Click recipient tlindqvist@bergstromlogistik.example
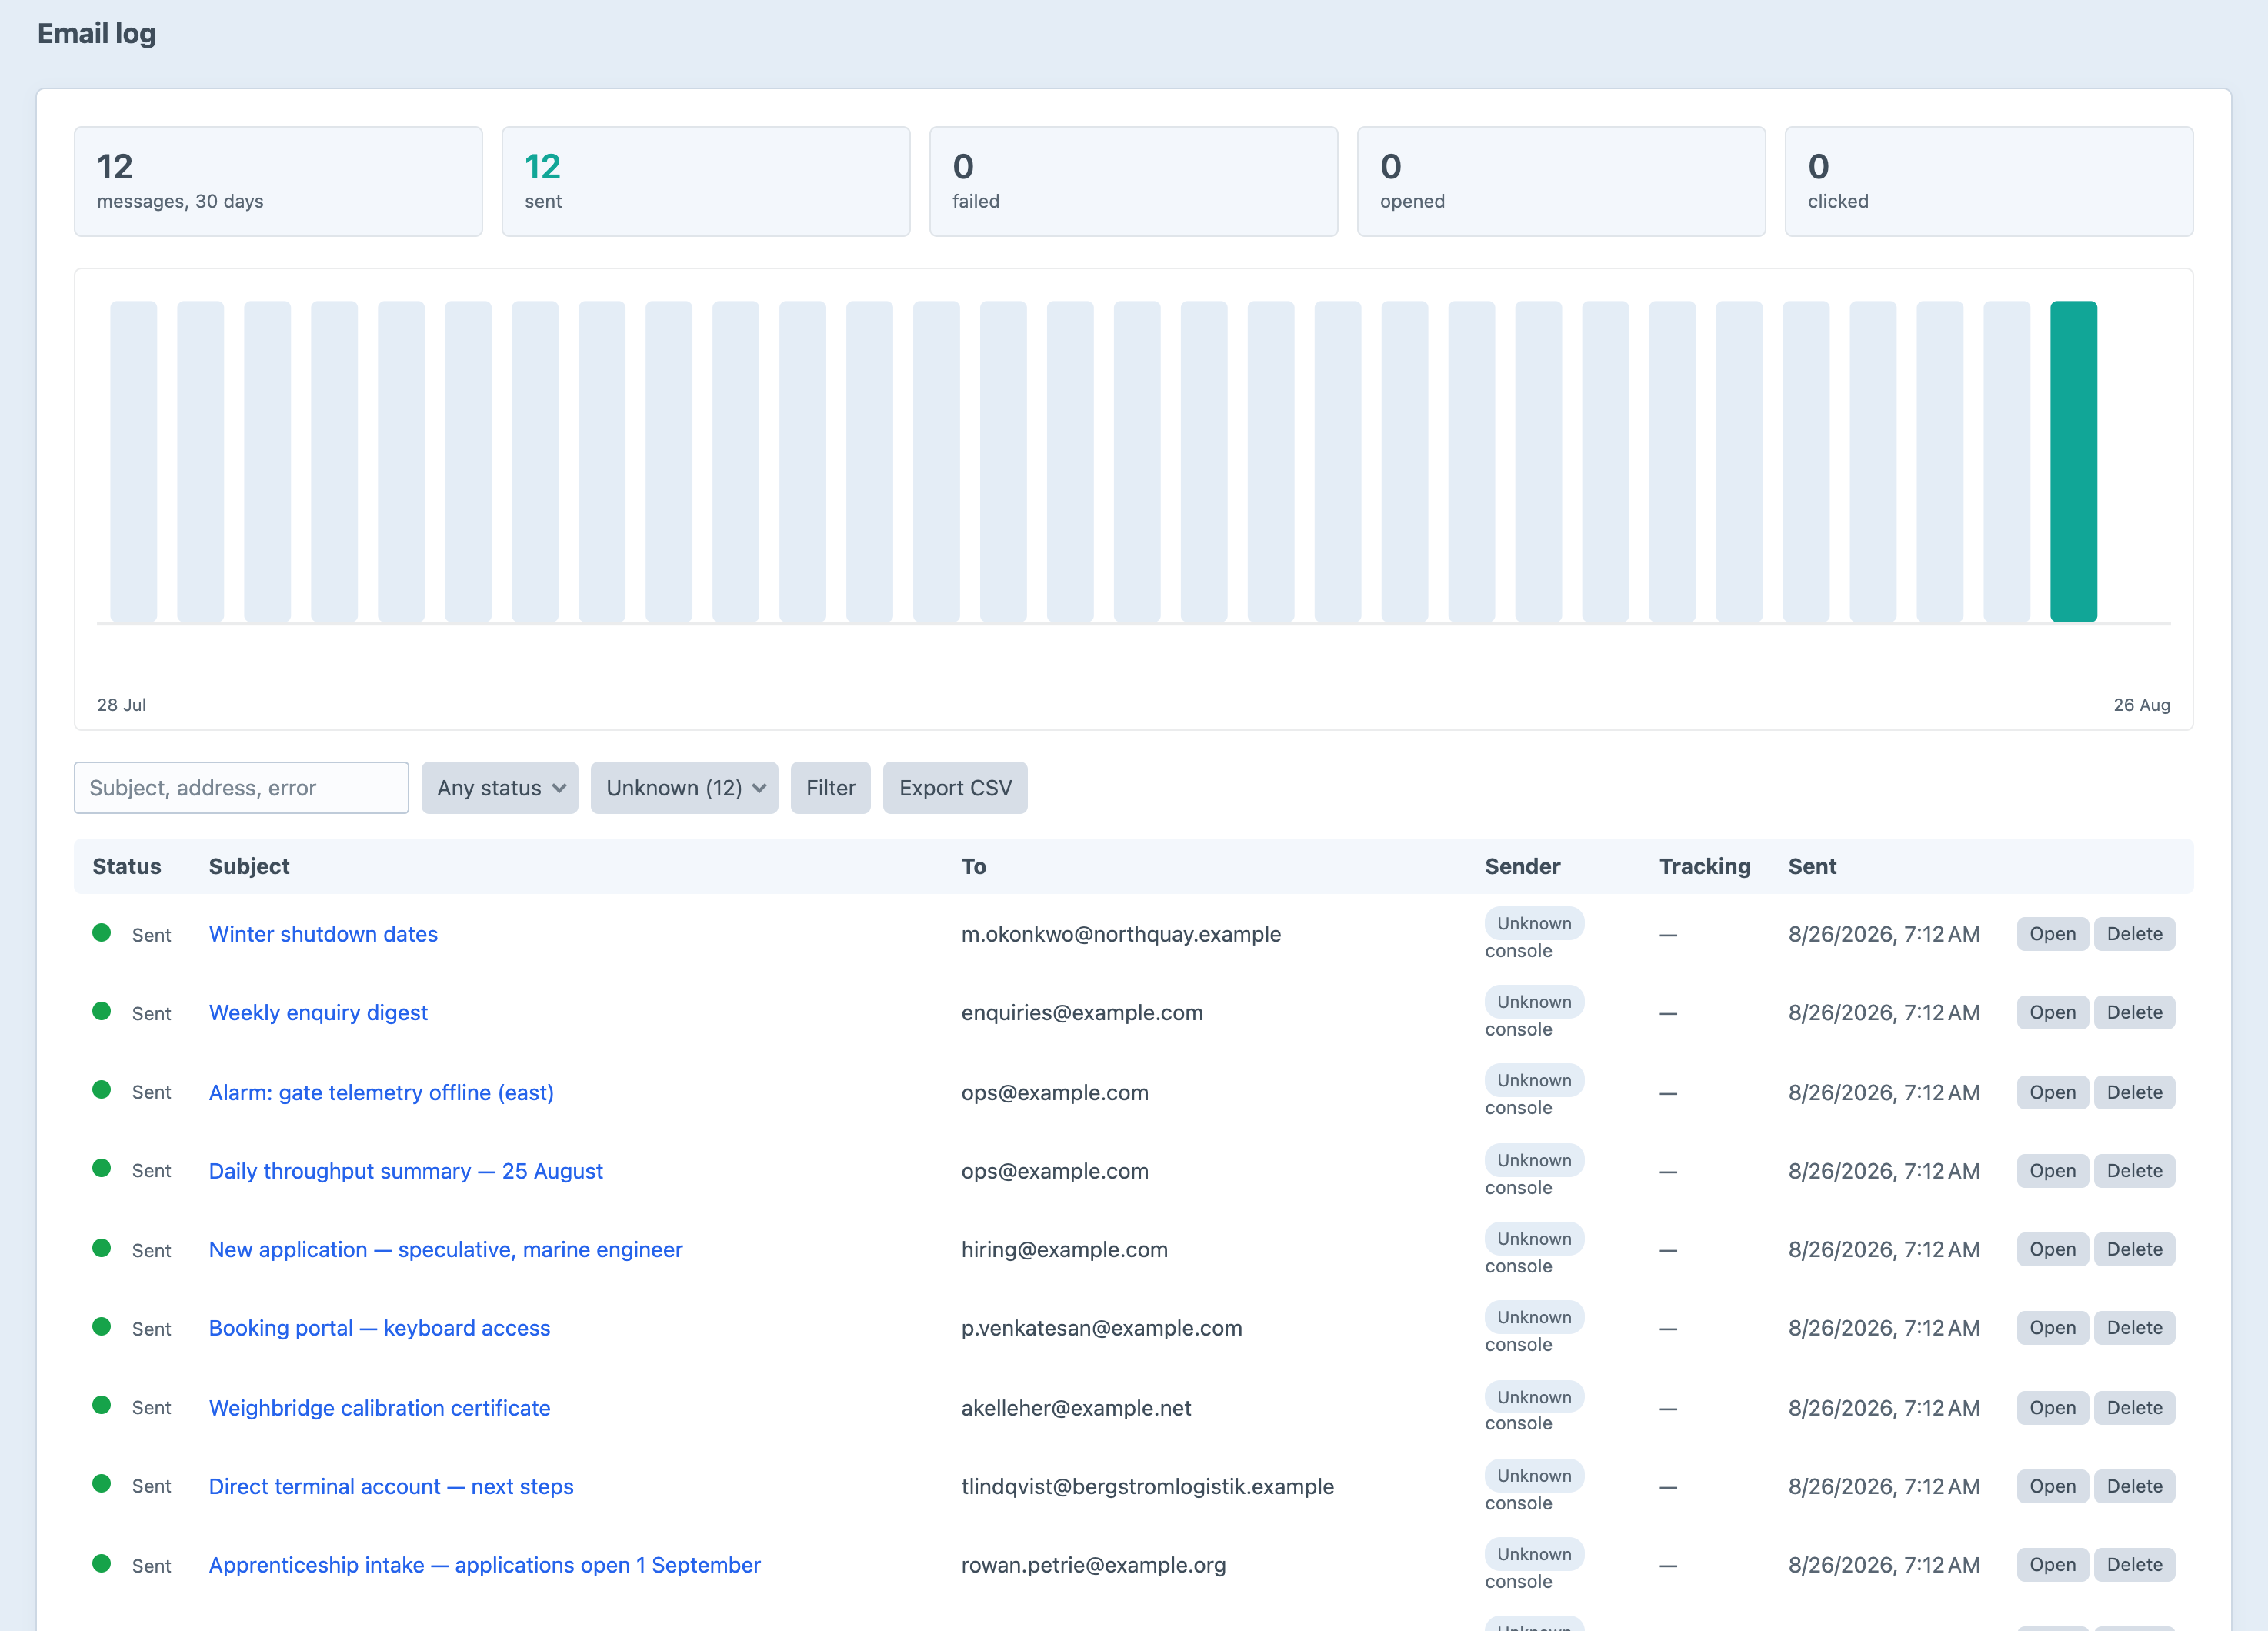 [x=1147, y=1487]
